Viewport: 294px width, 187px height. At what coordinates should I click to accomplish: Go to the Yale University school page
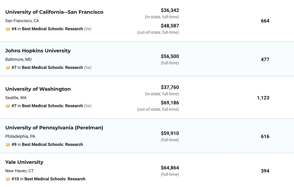24,162
